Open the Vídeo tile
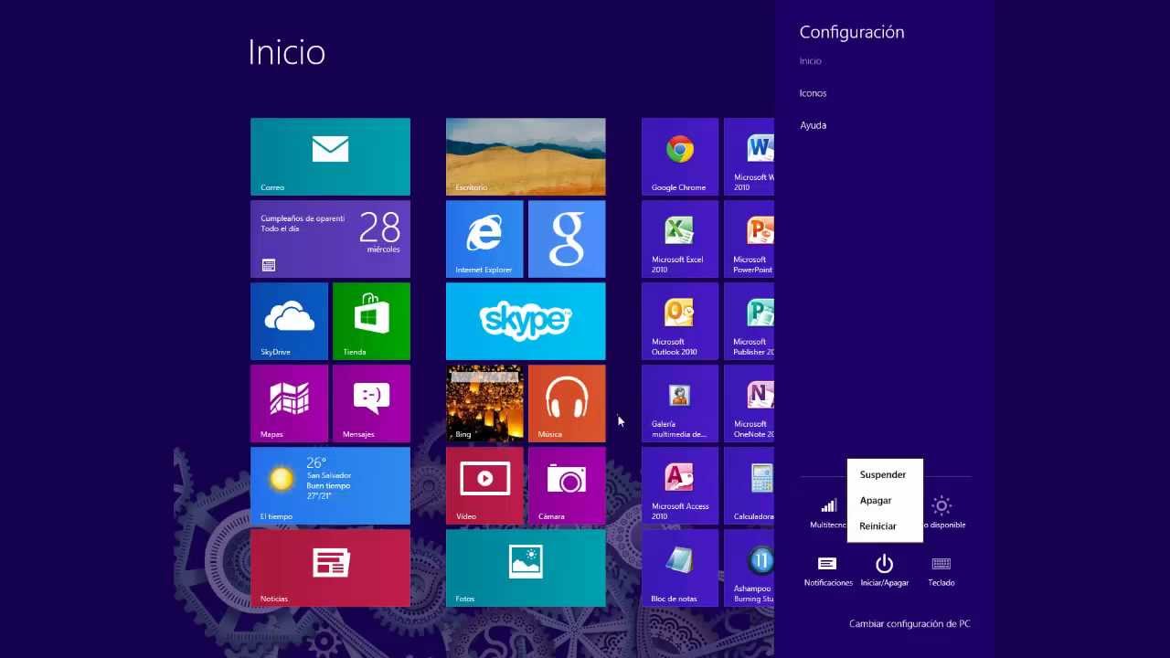The width and height of the screenshot is (1170, 658). pos(484,485)
